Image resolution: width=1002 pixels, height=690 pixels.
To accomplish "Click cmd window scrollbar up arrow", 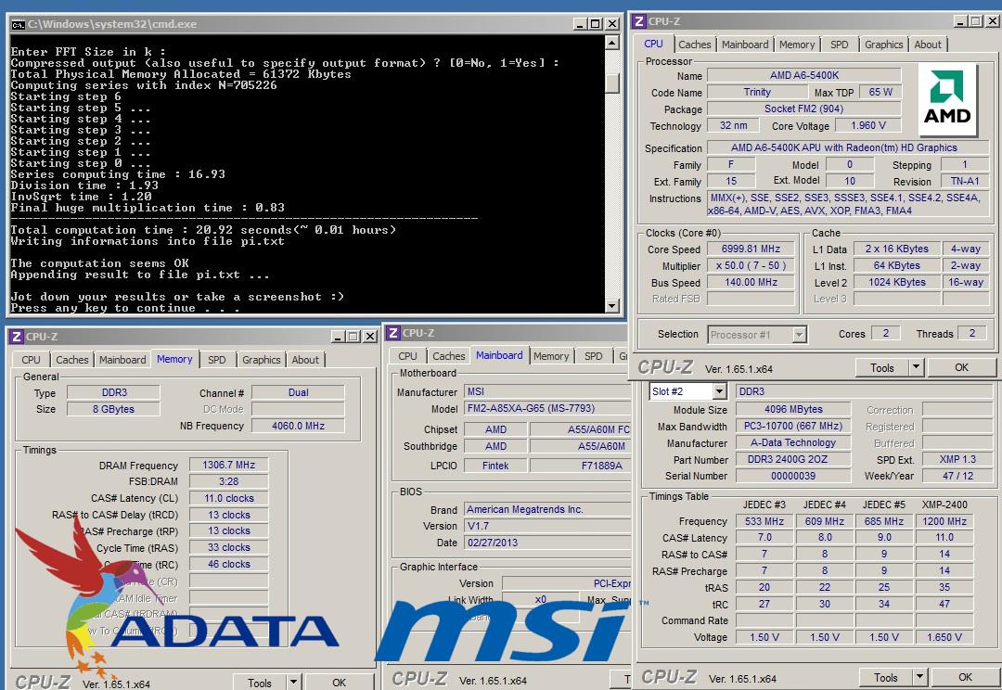I will tap(611, 43).
